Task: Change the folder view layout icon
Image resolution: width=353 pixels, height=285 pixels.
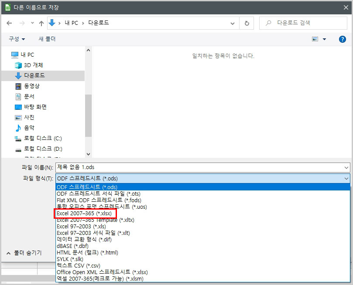Action: (x=315, y=39)
